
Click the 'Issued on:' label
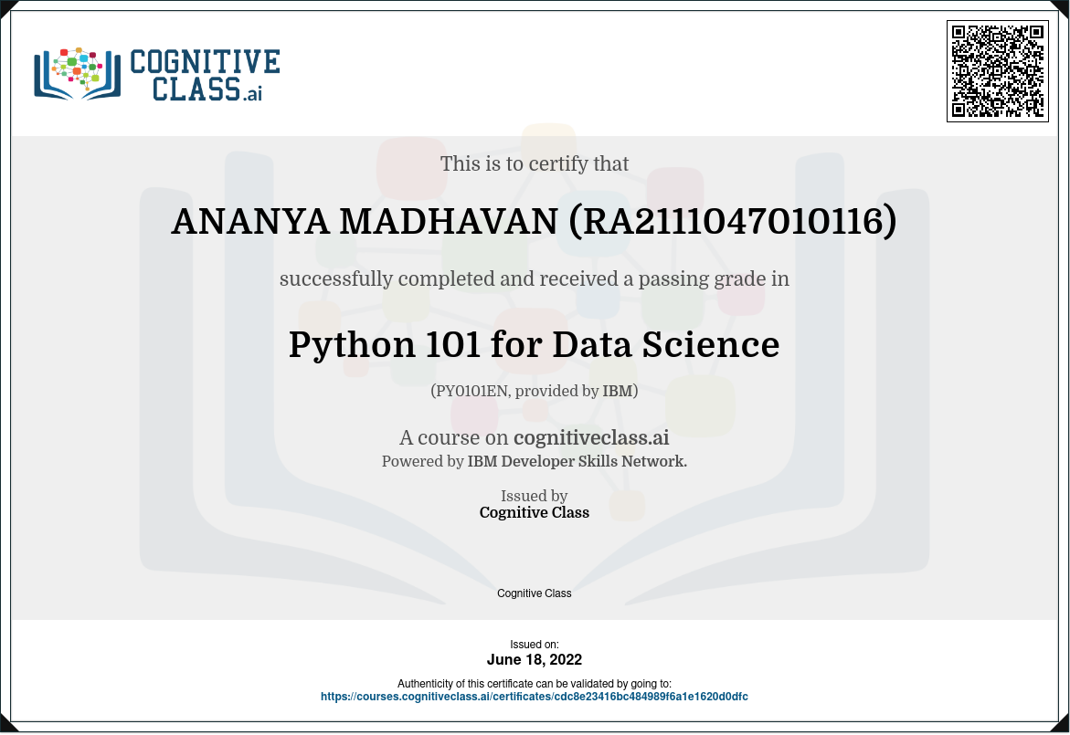[x=534, y=645]
